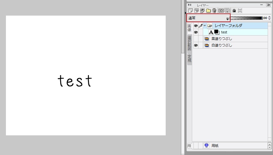The image size is (273, 155).
Task: Collapse palette with double chevron button
Action: 268,5
